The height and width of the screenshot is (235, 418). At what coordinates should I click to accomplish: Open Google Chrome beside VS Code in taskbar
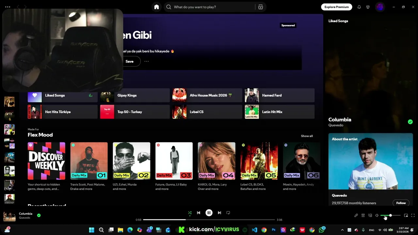tap(264, 230)
